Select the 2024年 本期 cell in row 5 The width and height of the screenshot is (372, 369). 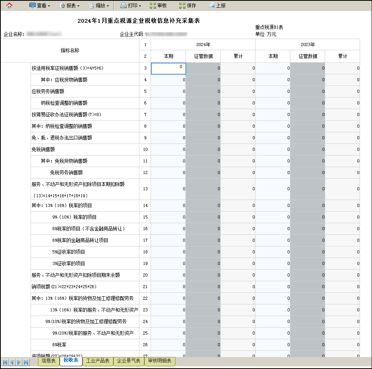click(168, 92)
